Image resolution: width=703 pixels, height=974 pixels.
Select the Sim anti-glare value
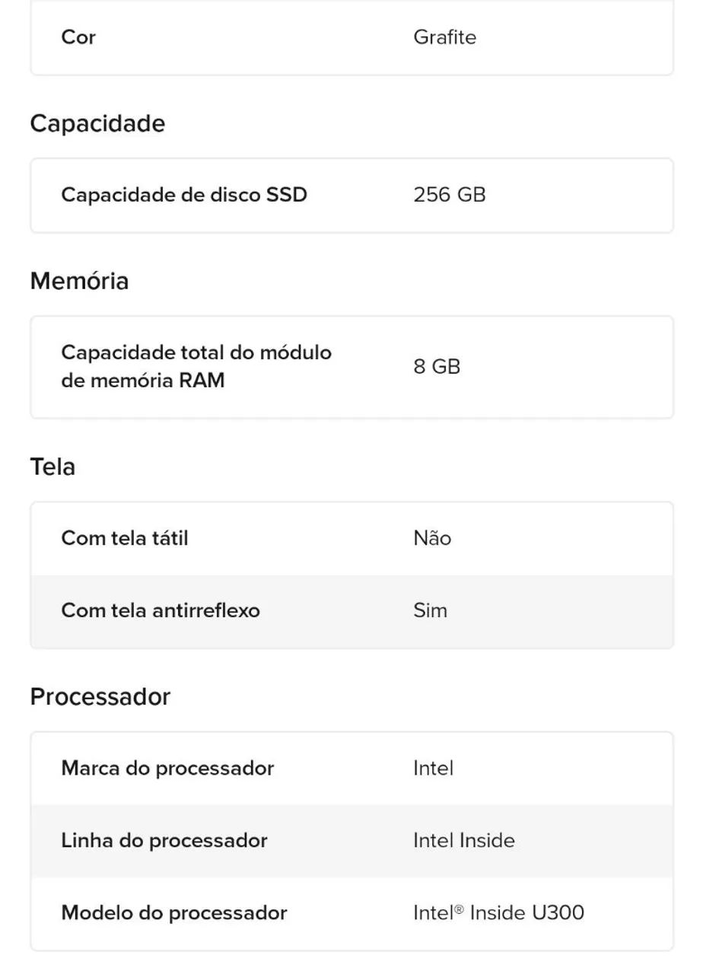tap(430, 611)
